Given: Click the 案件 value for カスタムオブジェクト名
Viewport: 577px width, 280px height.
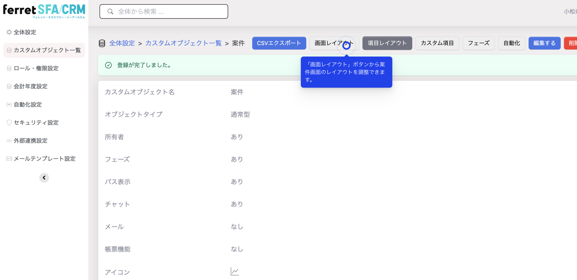Looking at the screenshot, I should click(x=237, y=92).
